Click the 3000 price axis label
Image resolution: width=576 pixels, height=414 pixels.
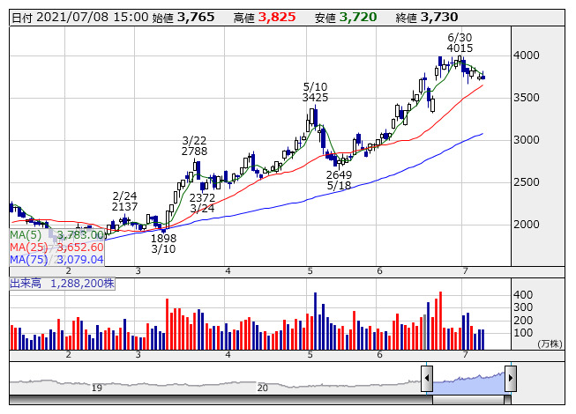click(x=526, y=140)
